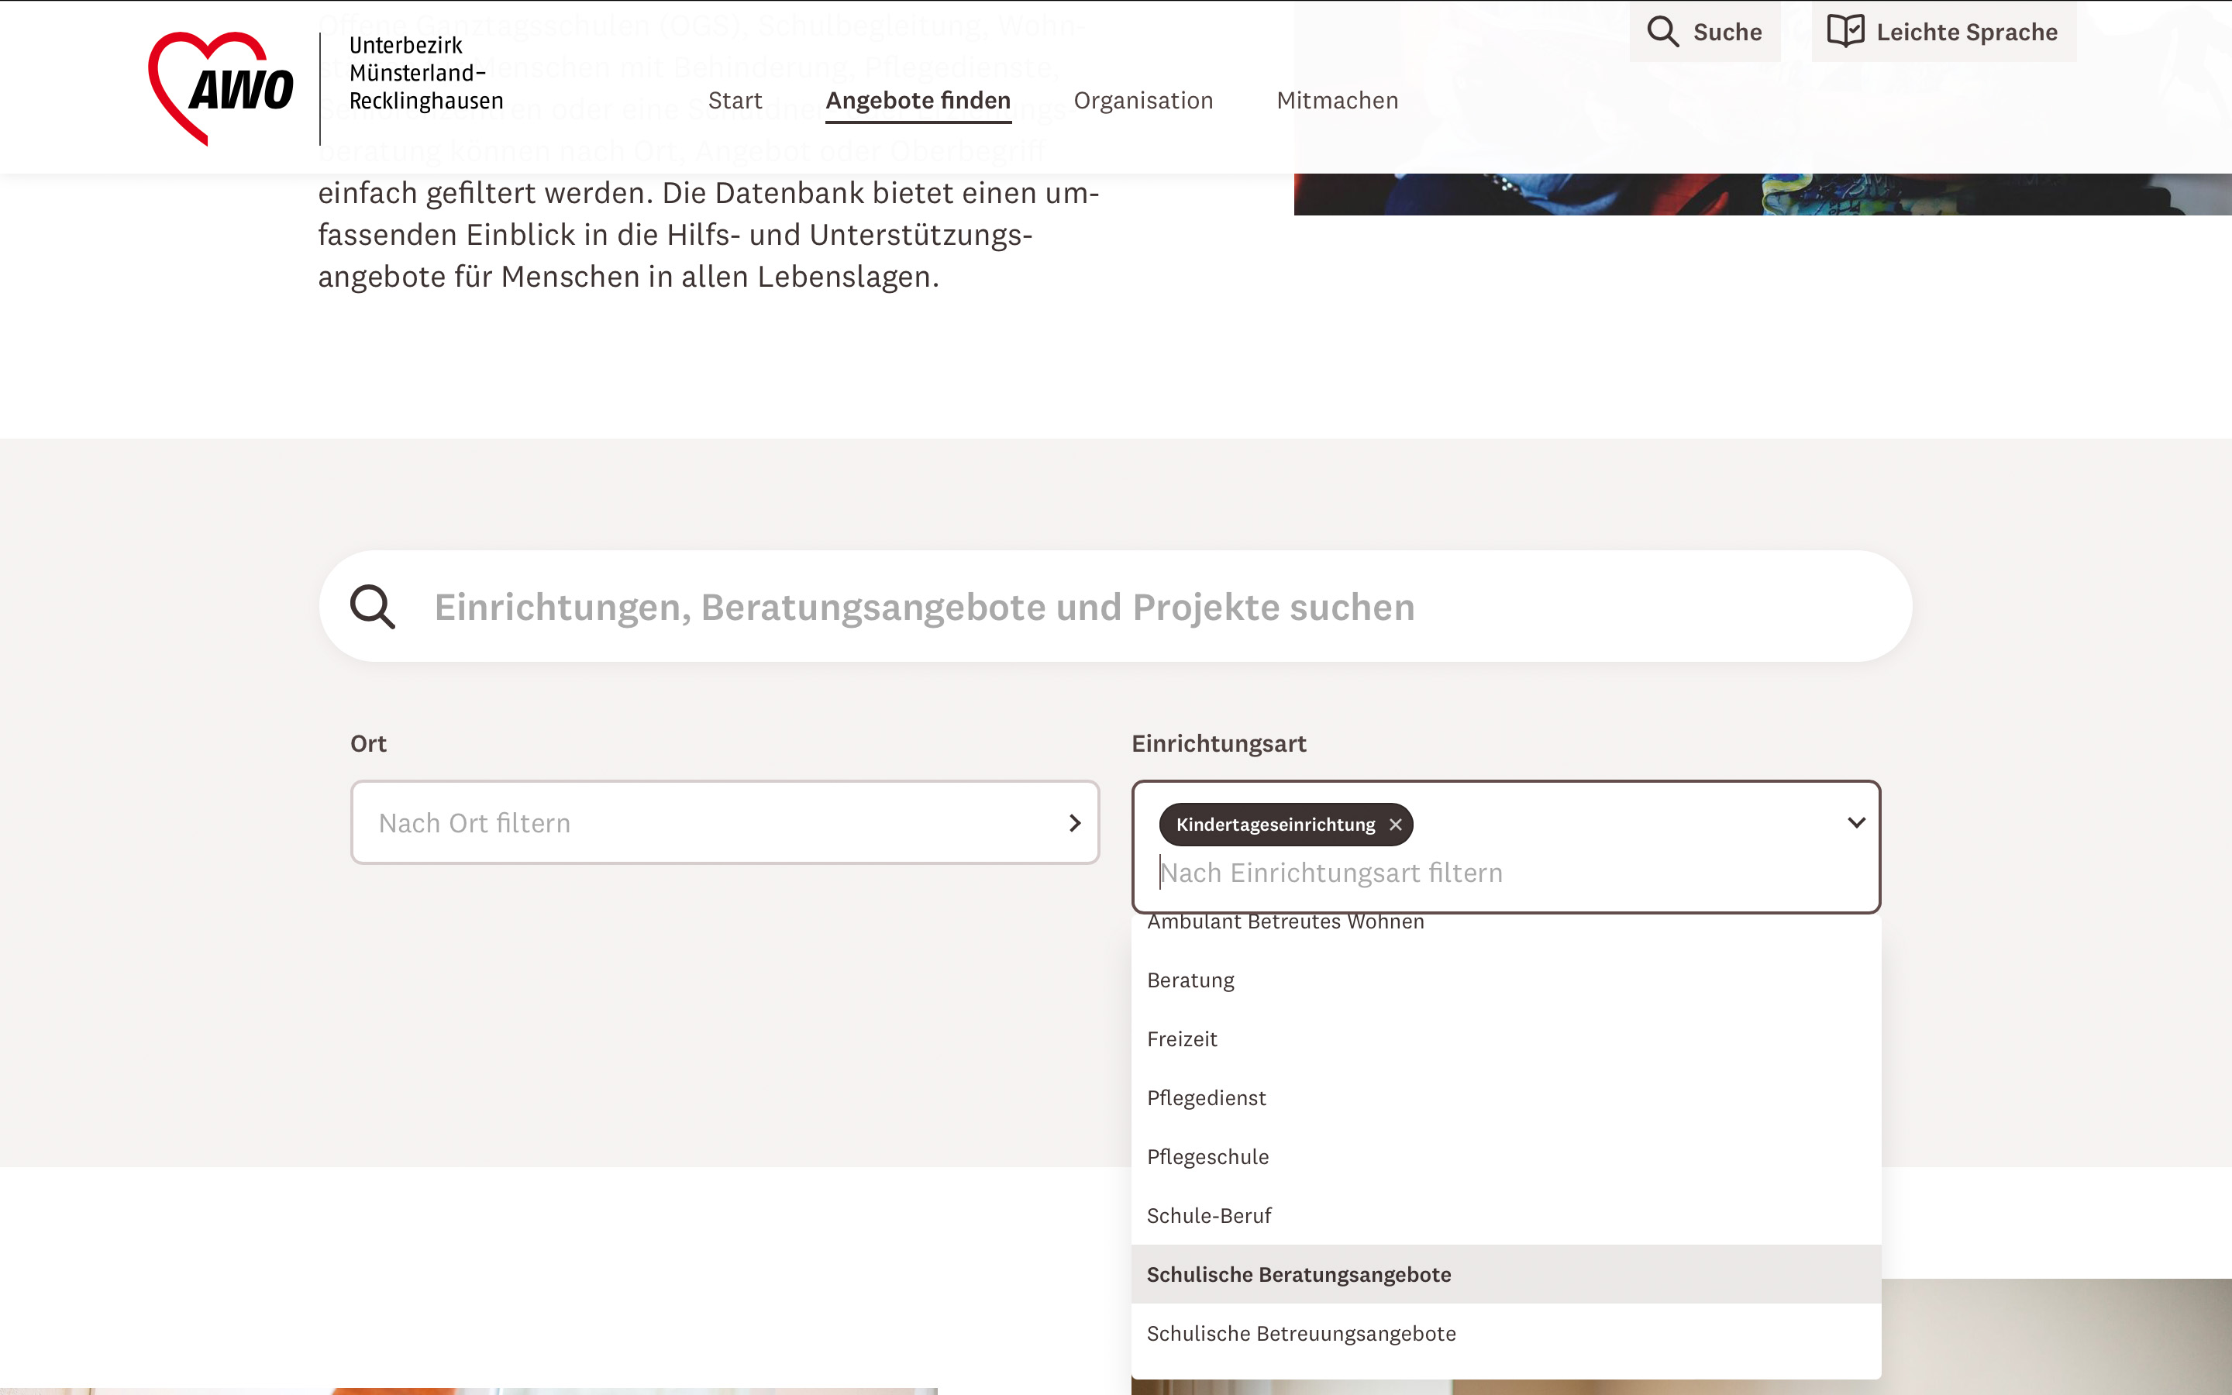Click the magnifier icon next to Suche
Screen dimensions: 2232x1395
(1665, 30)
